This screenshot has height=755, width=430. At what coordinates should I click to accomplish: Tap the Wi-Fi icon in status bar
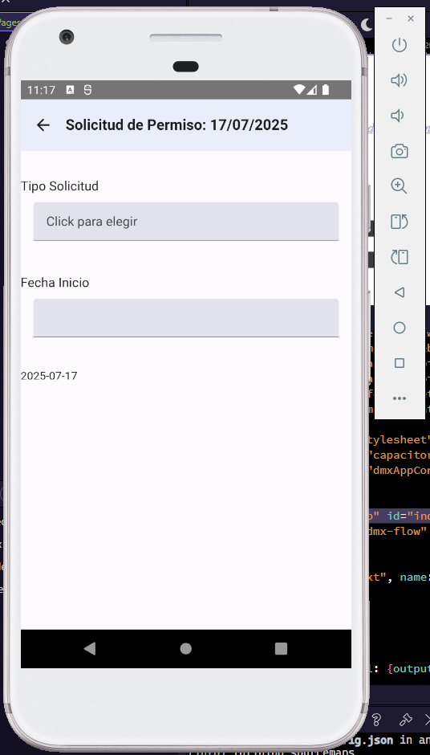click(x=299, y=90)
